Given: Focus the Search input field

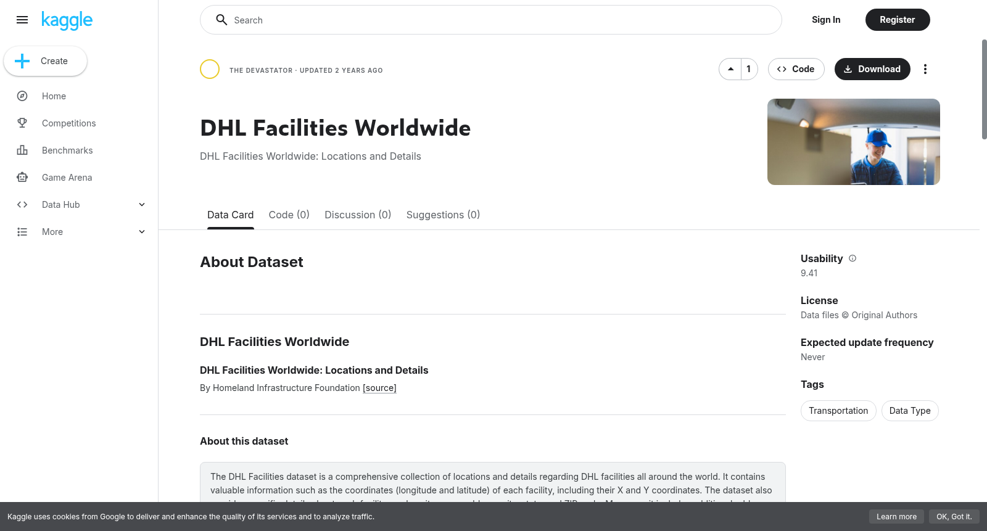Looking at the screenshot, I should pos(491,20).
